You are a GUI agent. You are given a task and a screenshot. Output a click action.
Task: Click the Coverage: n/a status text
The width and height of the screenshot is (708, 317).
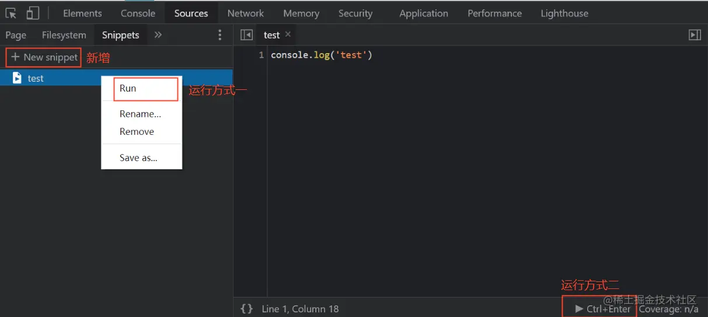pos(669,309)
